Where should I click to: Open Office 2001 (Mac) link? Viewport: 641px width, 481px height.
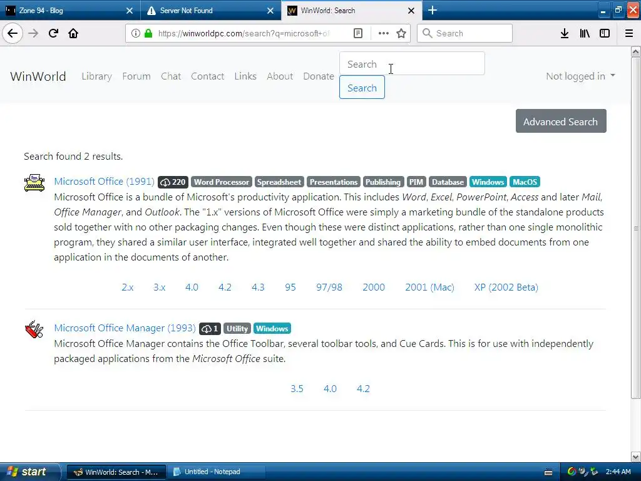429,287
